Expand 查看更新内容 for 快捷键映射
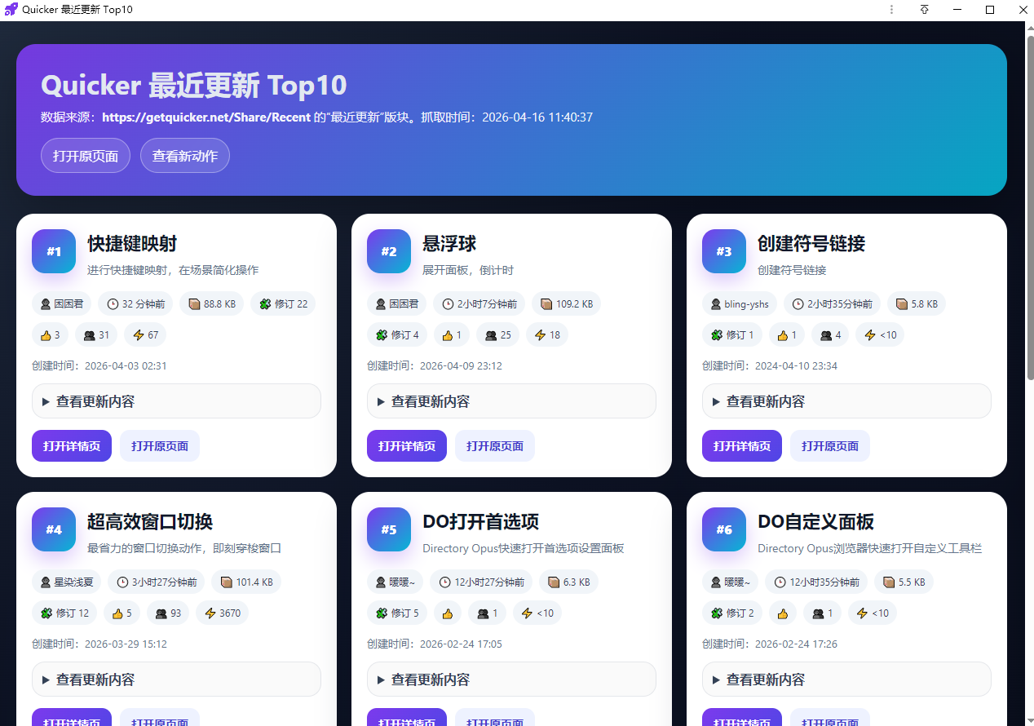This screenshot has height=726, width=1034. 176,401
